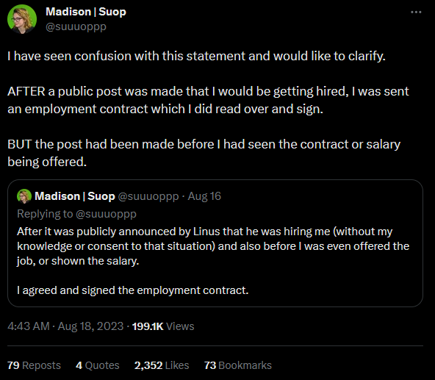Image resolution: width=435 pixels, height=380 pixels.
Task: Select the 'I agreed and signed' line
Action: pos(132,290)
